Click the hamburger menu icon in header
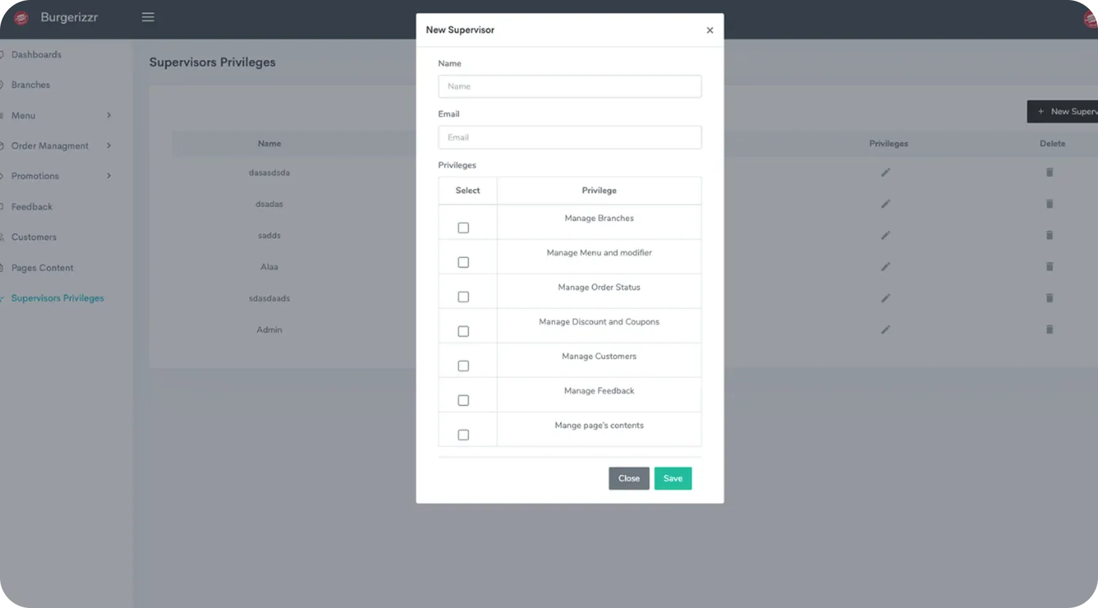Screen dimensions: 1098x608 [148, 17]
